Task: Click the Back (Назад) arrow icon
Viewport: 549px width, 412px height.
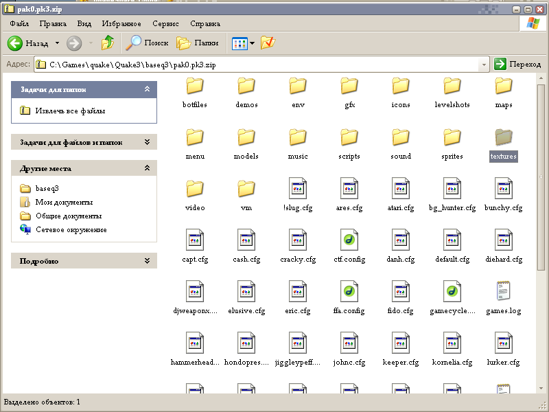Action: click(x=16, y=43)
